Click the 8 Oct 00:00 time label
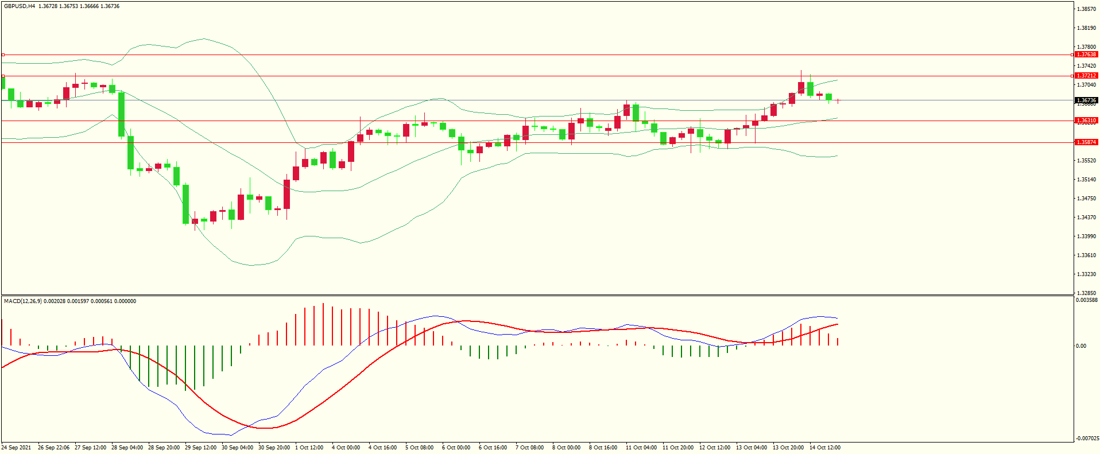The height and width of the screenshot is (454, 1100). [x=566, y=448]
